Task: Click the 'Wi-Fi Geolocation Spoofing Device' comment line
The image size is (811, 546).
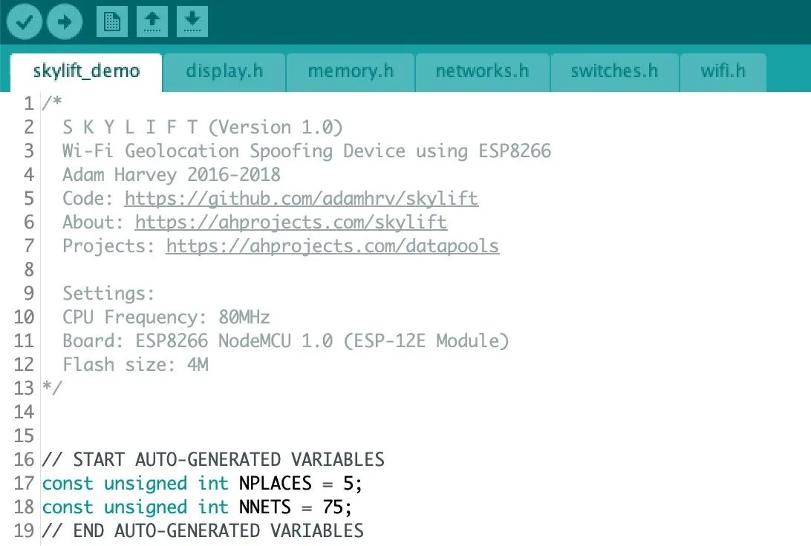Action: click(x=307, y=151)
